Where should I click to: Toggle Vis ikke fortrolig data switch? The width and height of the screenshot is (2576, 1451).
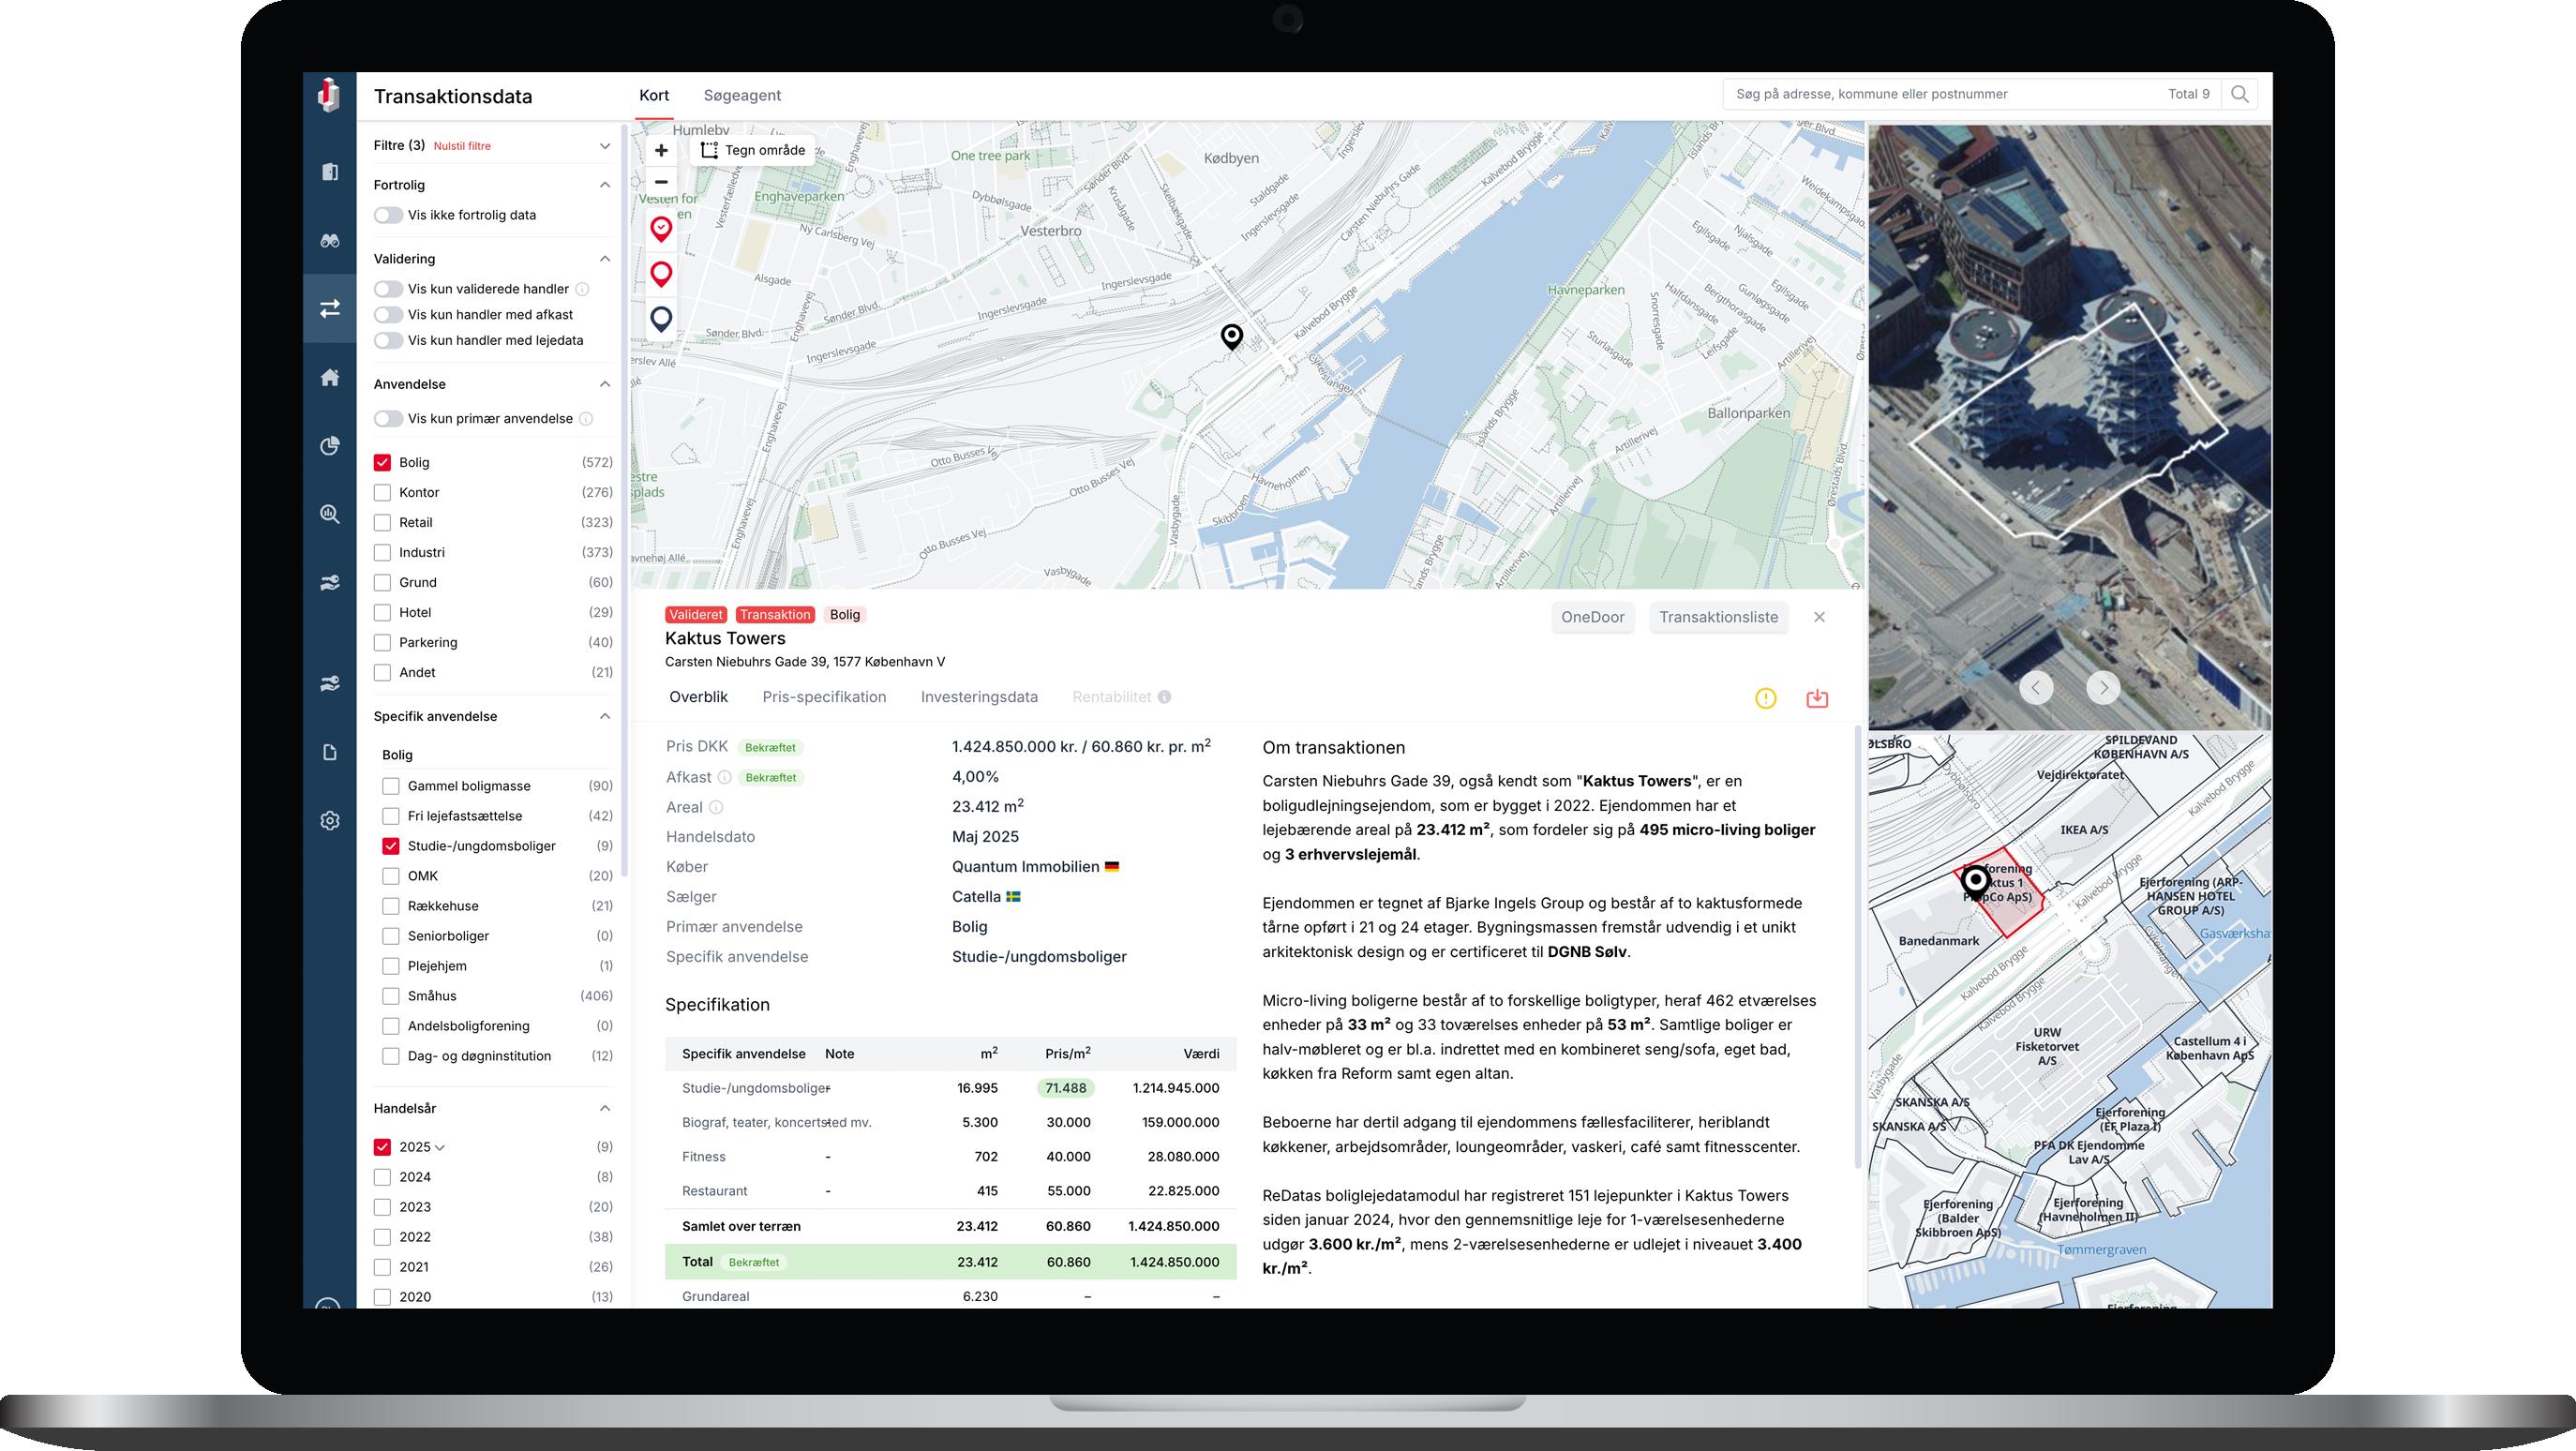388,215
